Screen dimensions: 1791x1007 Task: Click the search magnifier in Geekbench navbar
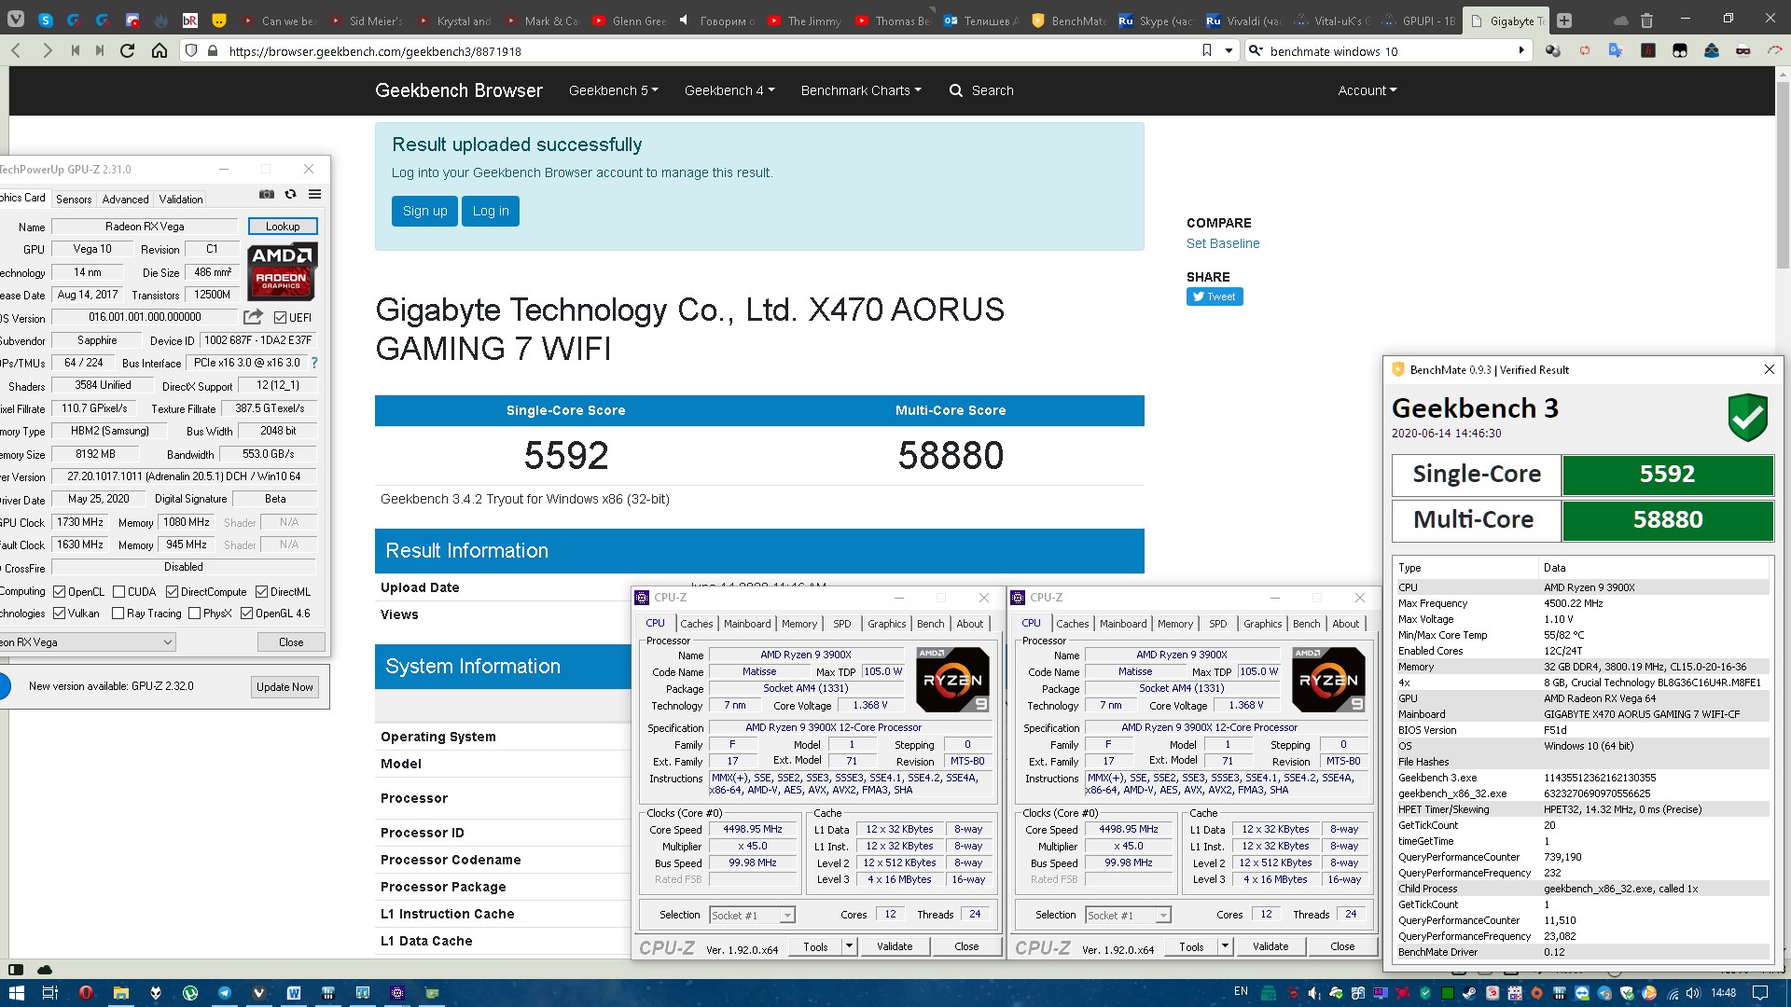(956, 90)
